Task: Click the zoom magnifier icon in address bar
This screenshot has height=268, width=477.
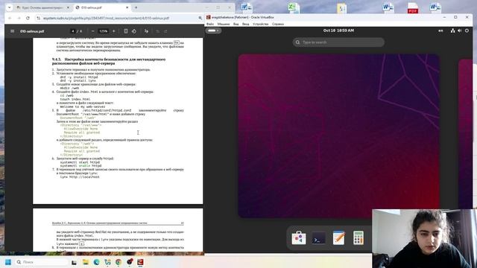Action: [200, 18]
